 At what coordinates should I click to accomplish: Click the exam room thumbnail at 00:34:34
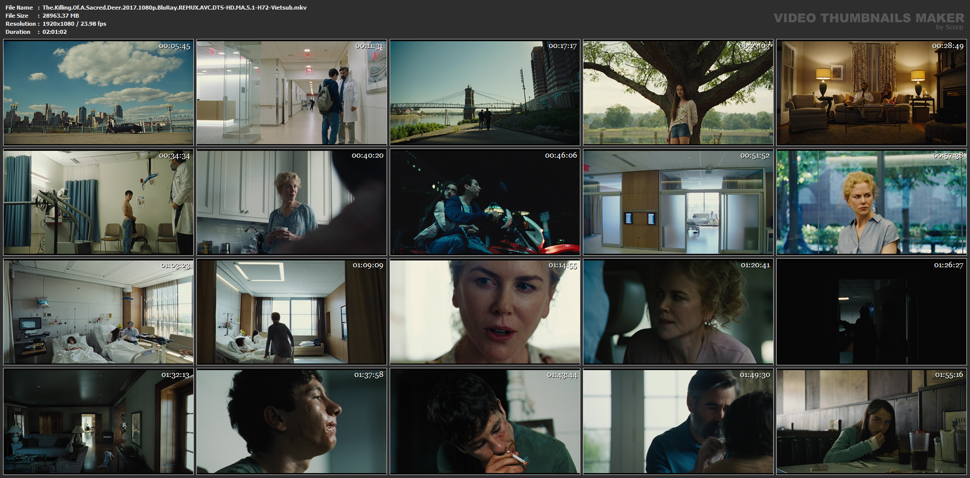coord(98,202)
